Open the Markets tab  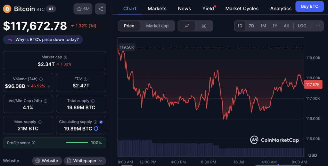pyautogui.click(x=157, y=9)
